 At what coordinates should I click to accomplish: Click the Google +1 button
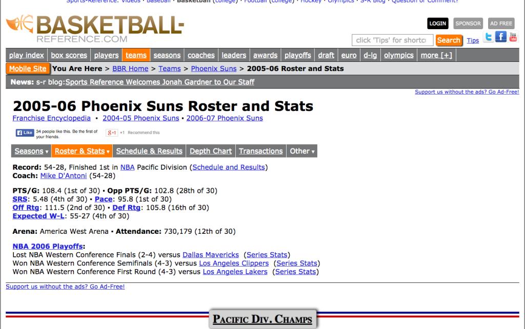click(111, 133)
